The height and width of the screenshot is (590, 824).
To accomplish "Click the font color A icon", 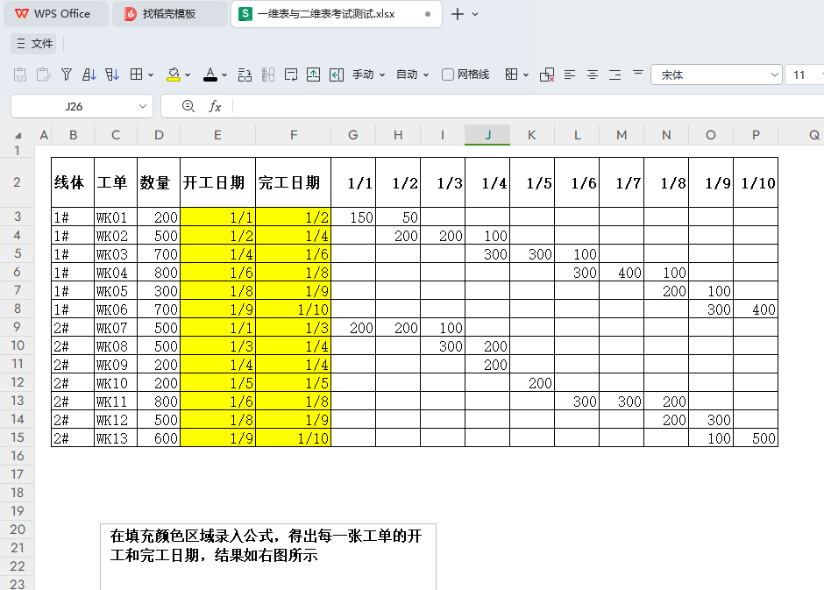I will point(210,75).
